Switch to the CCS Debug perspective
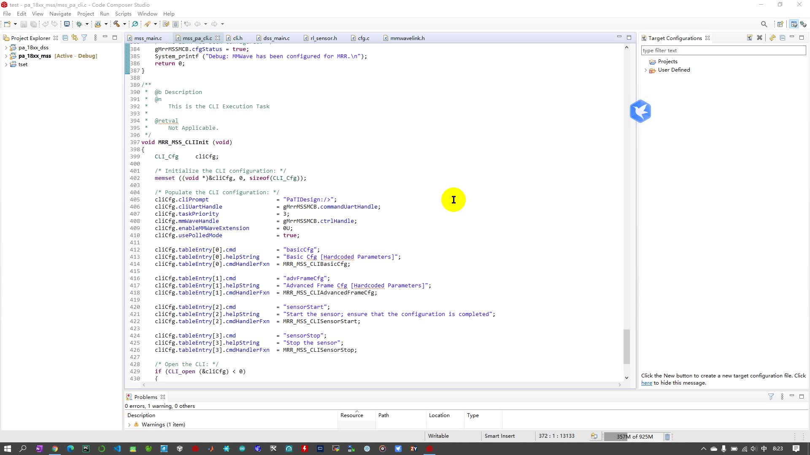The image size is (810, 455). coord(803,24)
